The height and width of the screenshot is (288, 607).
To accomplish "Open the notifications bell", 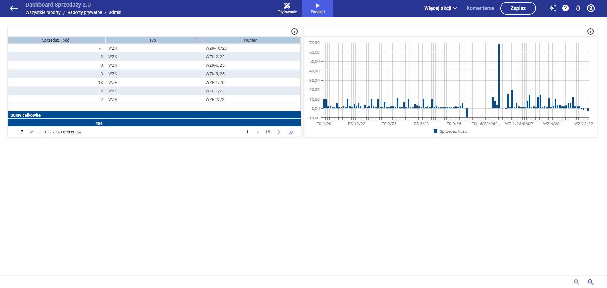I will (578, 8).
